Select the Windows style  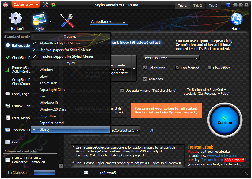click(70, 70)
